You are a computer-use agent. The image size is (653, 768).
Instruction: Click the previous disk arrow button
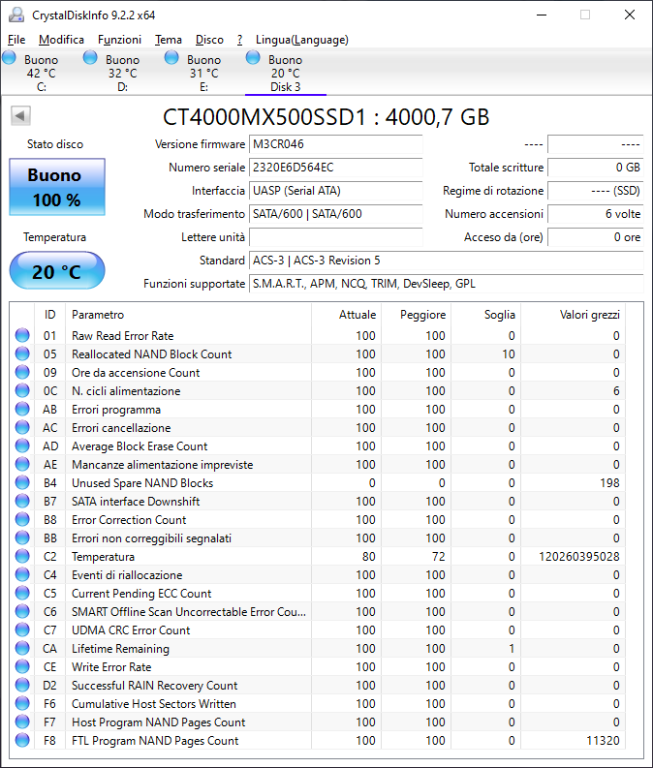[x=20, y=116]
